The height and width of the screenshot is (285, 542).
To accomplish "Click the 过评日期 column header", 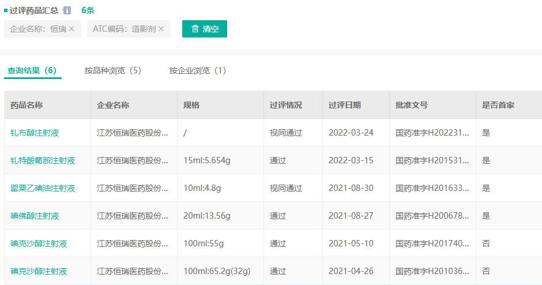I will [x=345, y=105].
